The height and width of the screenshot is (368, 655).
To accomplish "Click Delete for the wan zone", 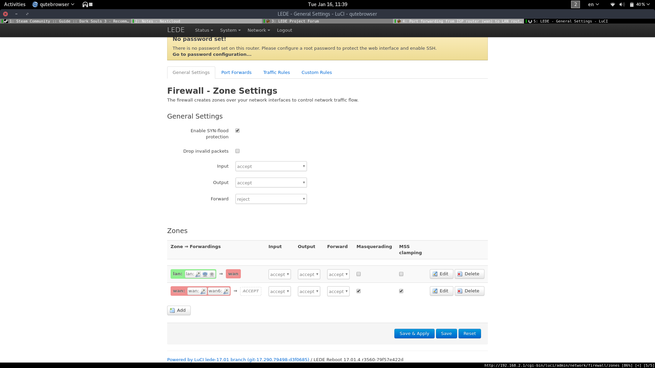I will click(x=469, y=291).
